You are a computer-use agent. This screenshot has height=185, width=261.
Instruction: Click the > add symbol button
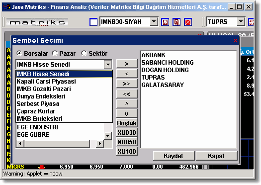127,64
